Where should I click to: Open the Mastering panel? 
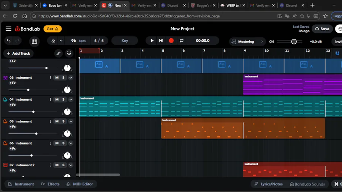pyautogui.click(x=247, y=42)
